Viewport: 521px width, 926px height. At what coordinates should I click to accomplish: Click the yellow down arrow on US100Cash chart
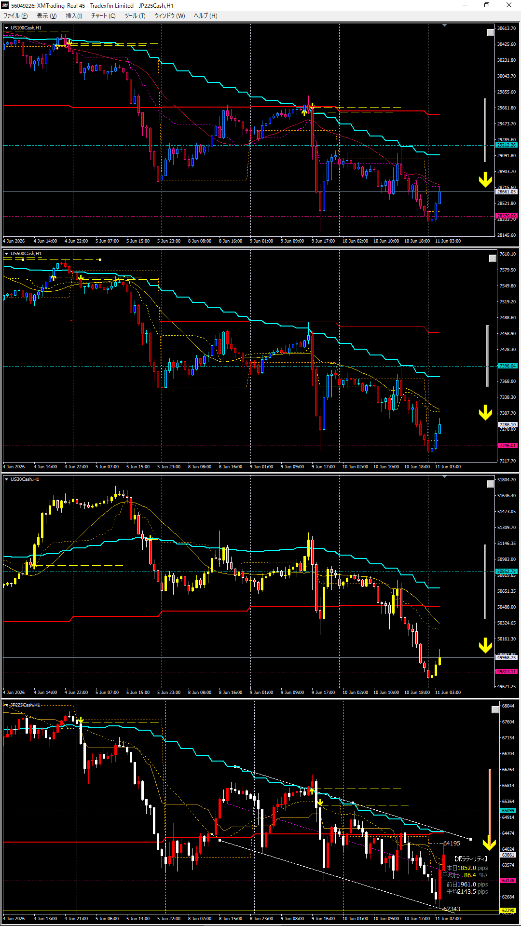tap(485, 180)
